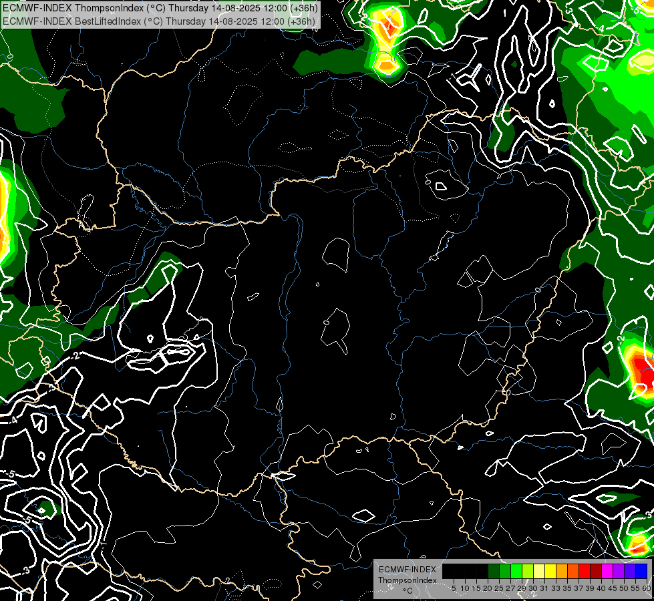
Task: Click the legend tick value 40
Action: 601,588
